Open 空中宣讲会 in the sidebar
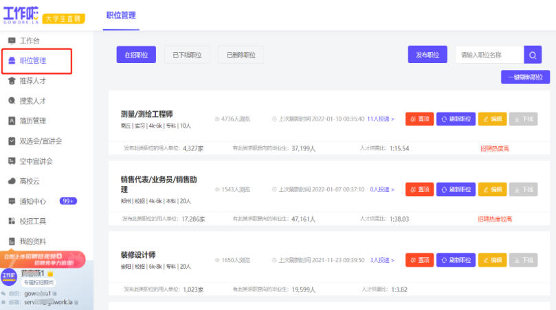Image resolution: width=556 pixels, height=310 pixels. coord(36,161)
